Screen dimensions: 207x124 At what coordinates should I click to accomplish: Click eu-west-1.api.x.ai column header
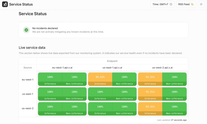coord(62,68)
